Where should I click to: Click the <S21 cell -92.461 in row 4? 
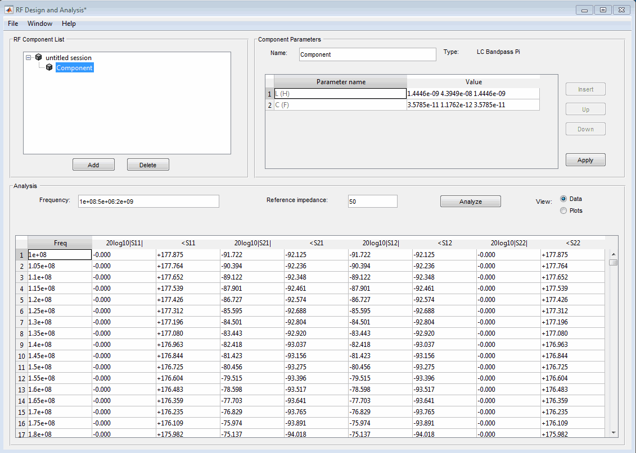pyautogui.click(x=317, y=288)
